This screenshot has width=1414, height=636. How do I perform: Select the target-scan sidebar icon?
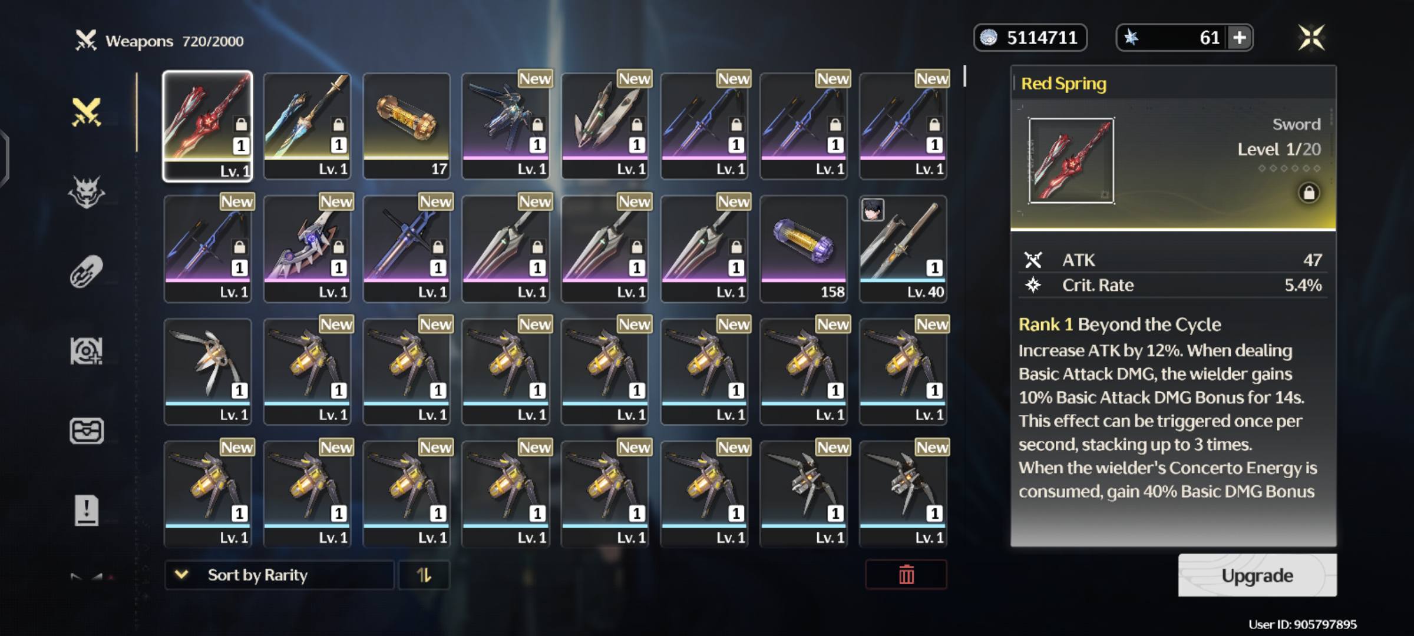(x=87, y=351)
